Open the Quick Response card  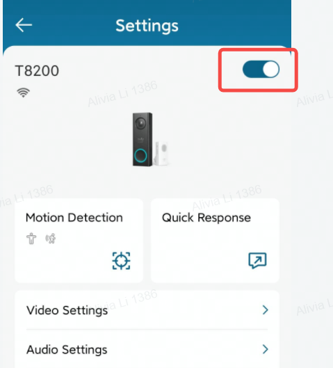(x=215, y=241)
